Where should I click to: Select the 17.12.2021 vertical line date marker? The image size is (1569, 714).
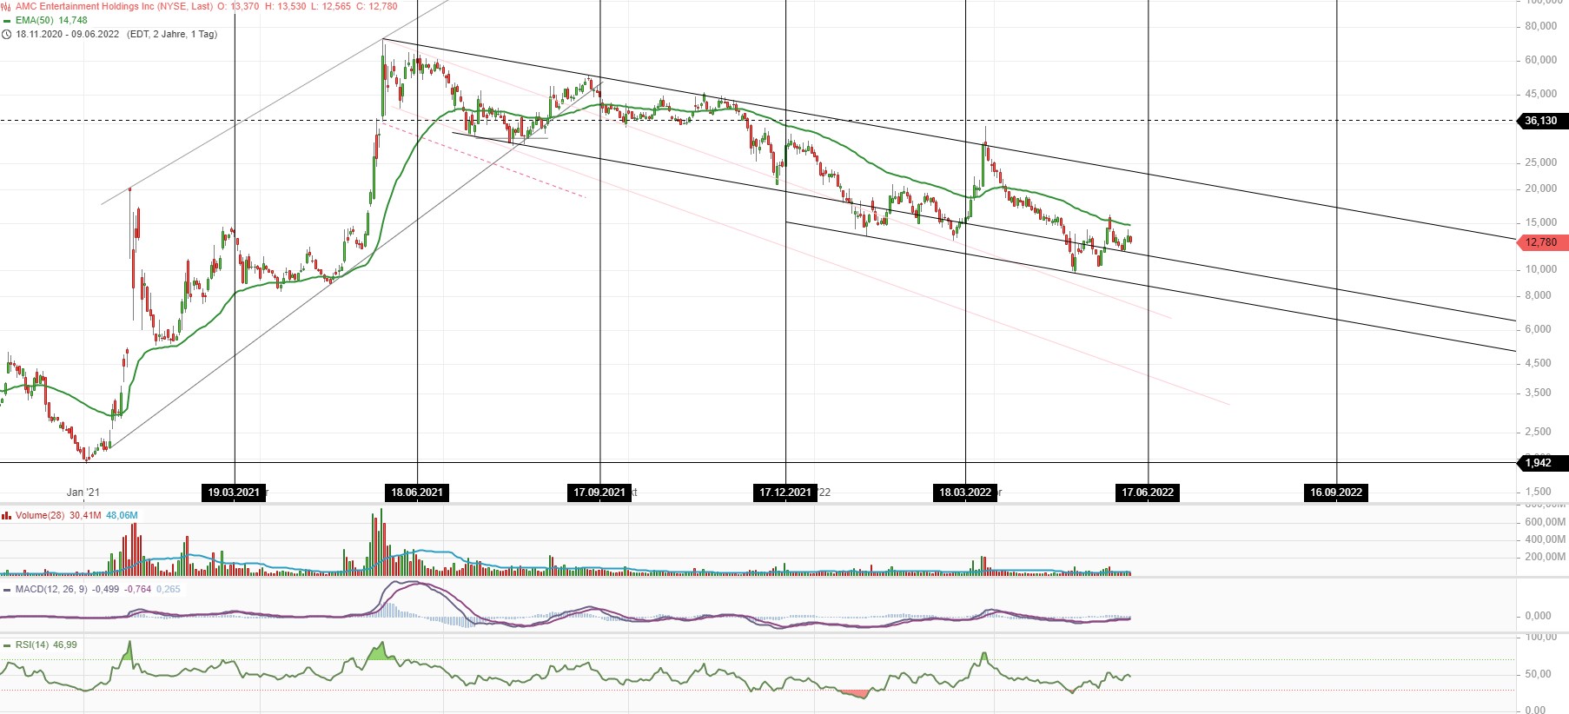pyautogui.click(x=785, y=493)
